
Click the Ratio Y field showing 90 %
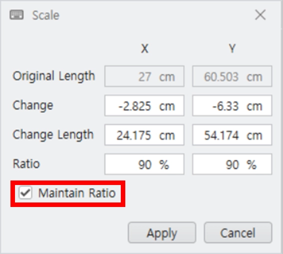tap(232, 164)
